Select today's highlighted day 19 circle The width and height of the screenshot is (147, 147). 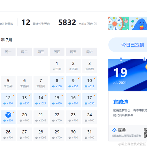coord(8,115)
